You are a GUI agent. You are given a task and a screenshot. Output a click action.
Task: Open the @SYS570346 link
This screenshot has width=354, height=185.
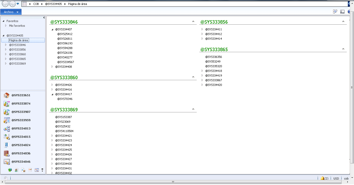(65, 99)
